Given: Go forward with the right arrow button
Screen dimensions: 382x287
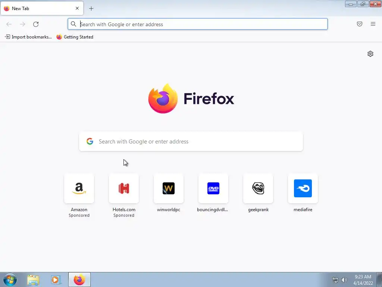Looking at the screenshot, I should click(x=22, y=24).
